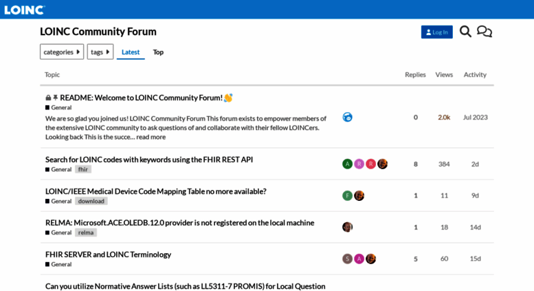Expand the tags dropdown
The image size is (534, 291).
[x=100, y=52]
